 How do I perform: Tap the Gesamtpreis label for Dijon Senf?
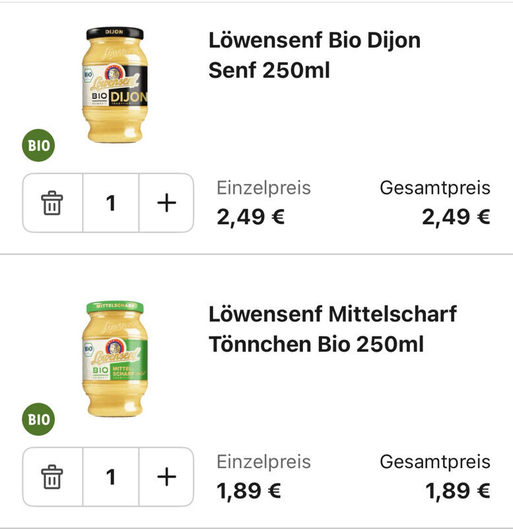pyautogui.click(x=435, y=188)
